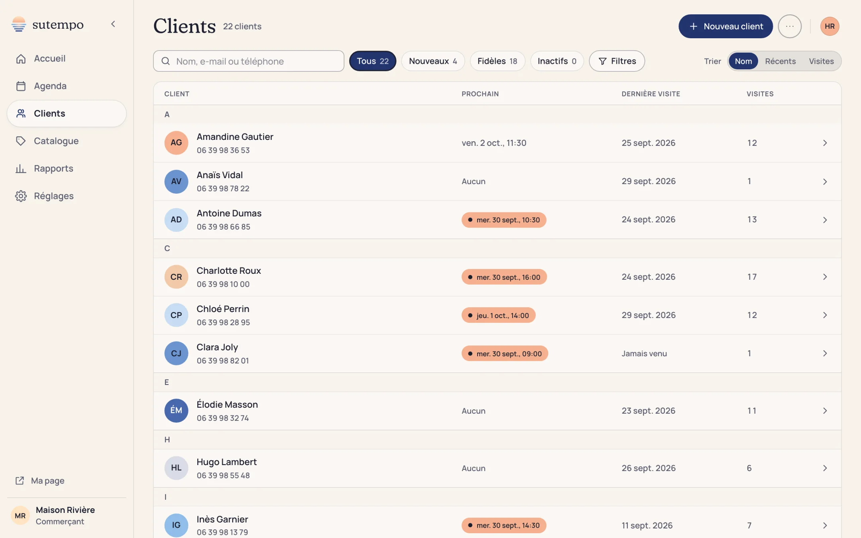Open the Filtres filter panel
The height and width of the screenshot is (538, 861).
[617, 61]
